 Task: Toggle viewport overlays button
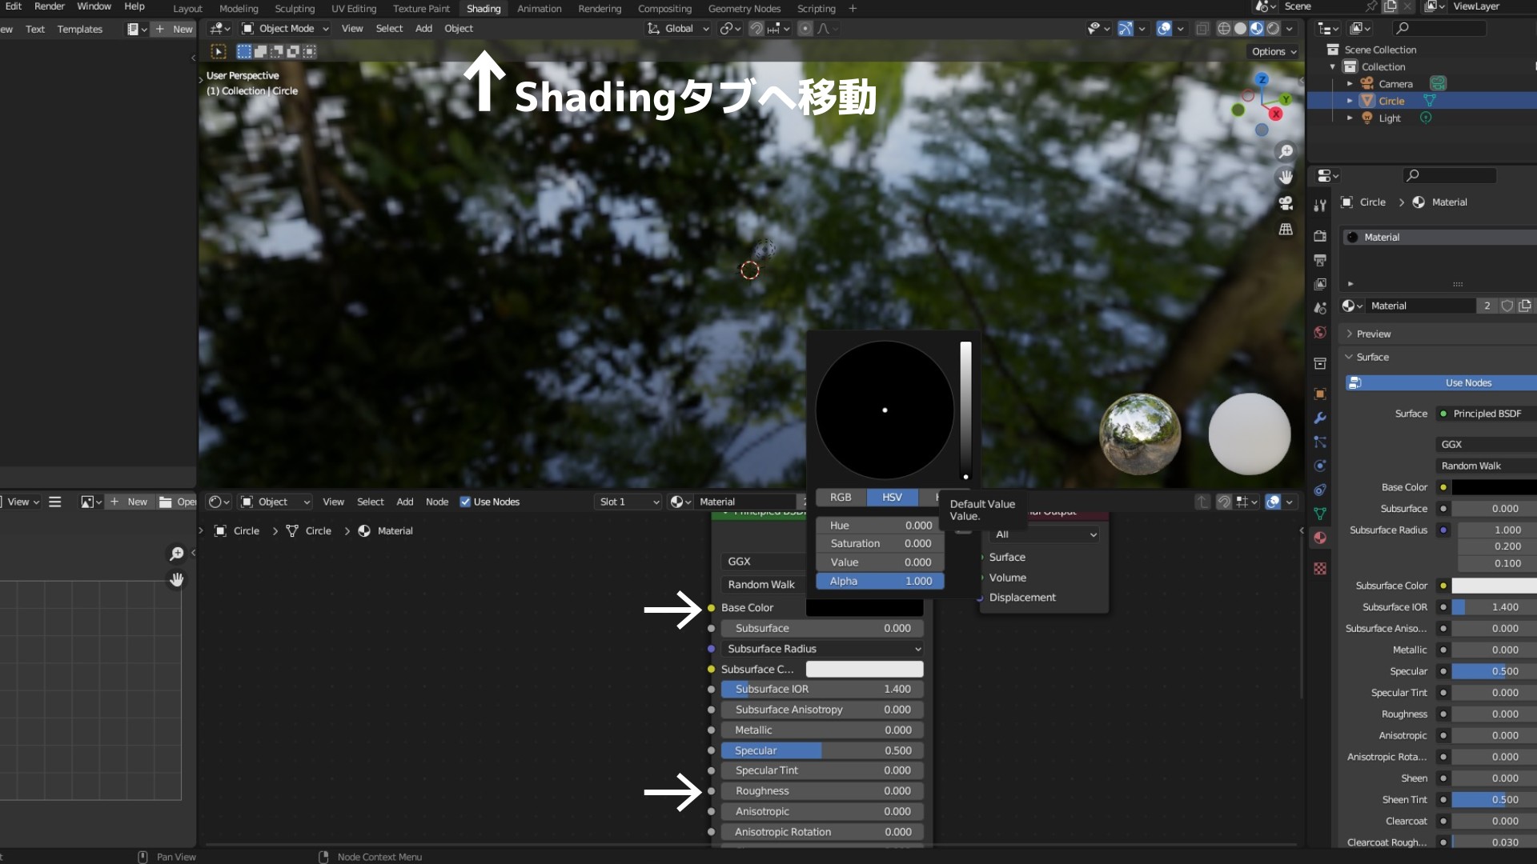(1165, 29)
